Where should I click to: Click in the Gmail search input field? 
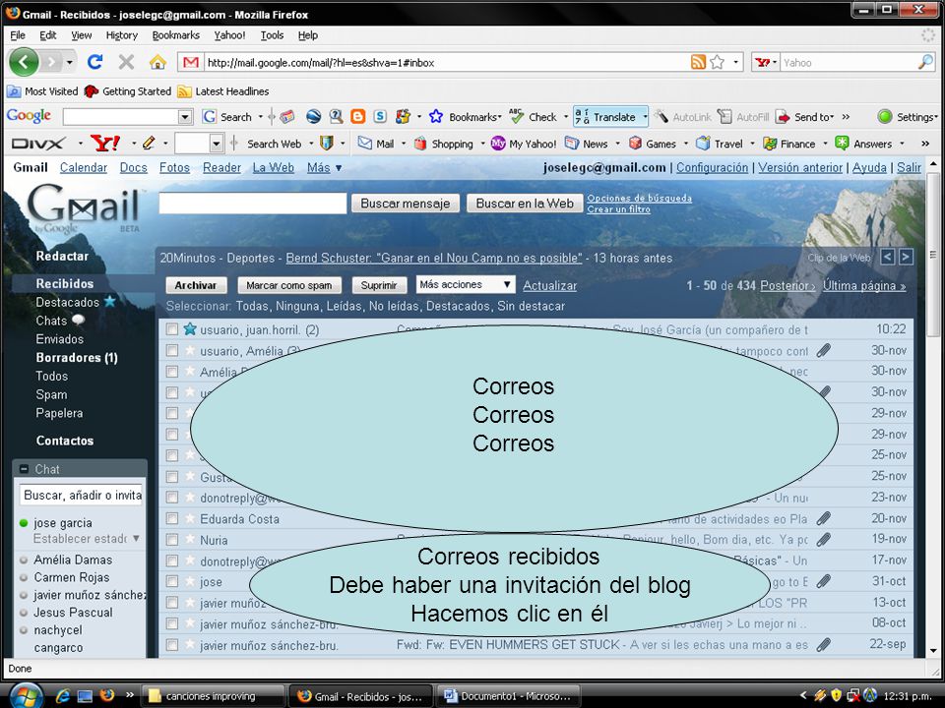[253, 203]
